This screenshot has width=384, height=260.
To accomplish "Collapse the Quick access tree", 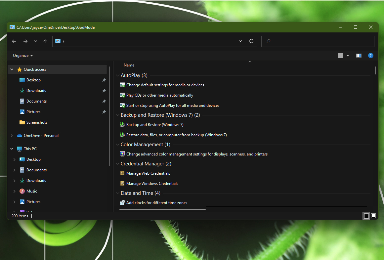I will tap(12, 69).
